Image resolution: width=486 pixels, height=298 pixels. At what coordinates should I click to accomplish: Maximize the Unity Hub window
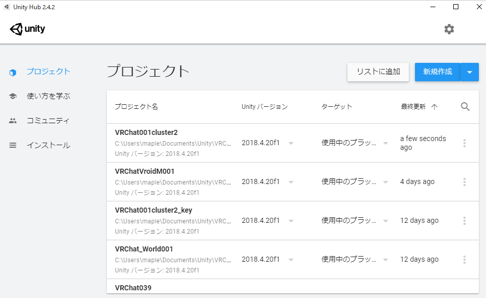coord(456,7)
